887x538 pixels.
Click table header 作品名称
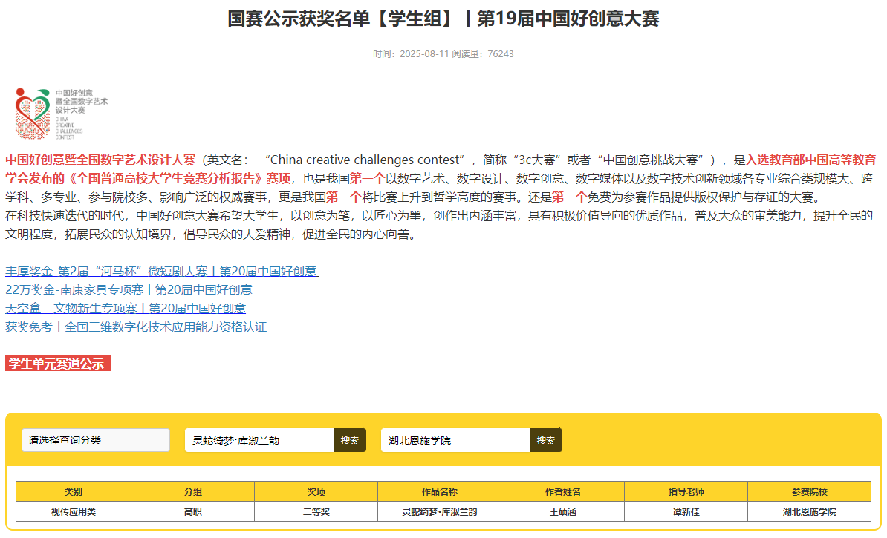(440, 492)
